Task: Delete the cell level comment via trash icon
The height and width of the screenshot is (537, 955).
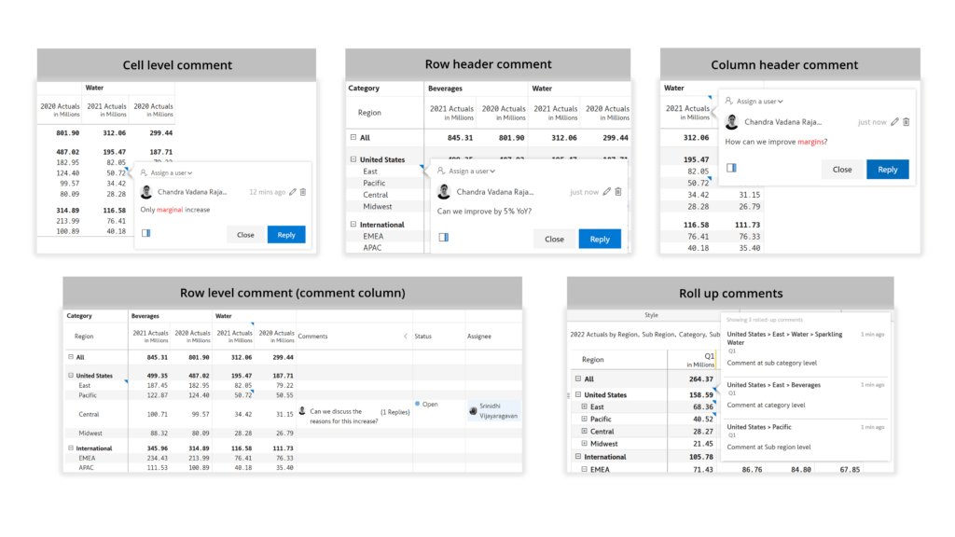Action: 303,192
